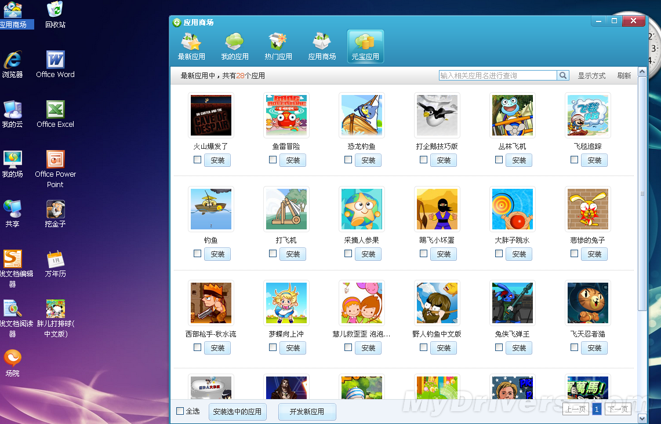Select the 恐龙钓鱼 app icon

pyautogui.click(x=362, y=115)
